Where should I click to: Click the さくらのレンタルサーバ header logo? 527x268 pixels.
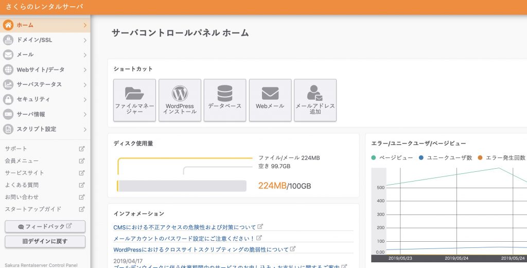click(x=44, y=7)
